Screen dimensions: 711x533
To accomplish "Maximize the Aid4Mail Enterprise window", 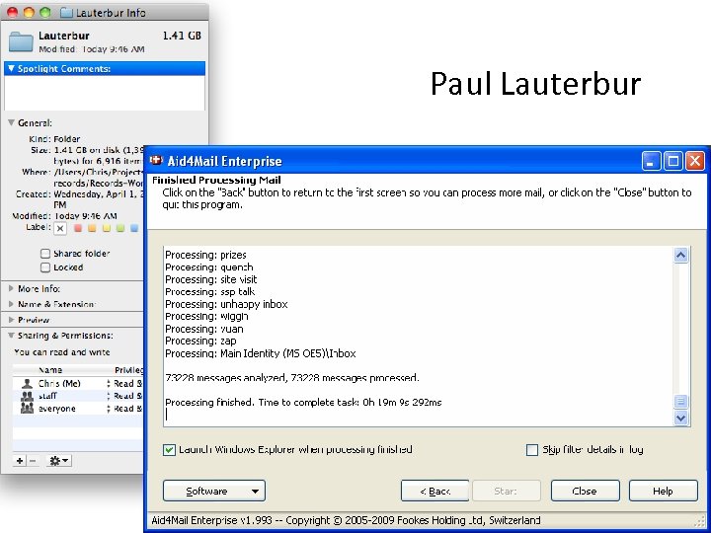I will pos(672,161).
